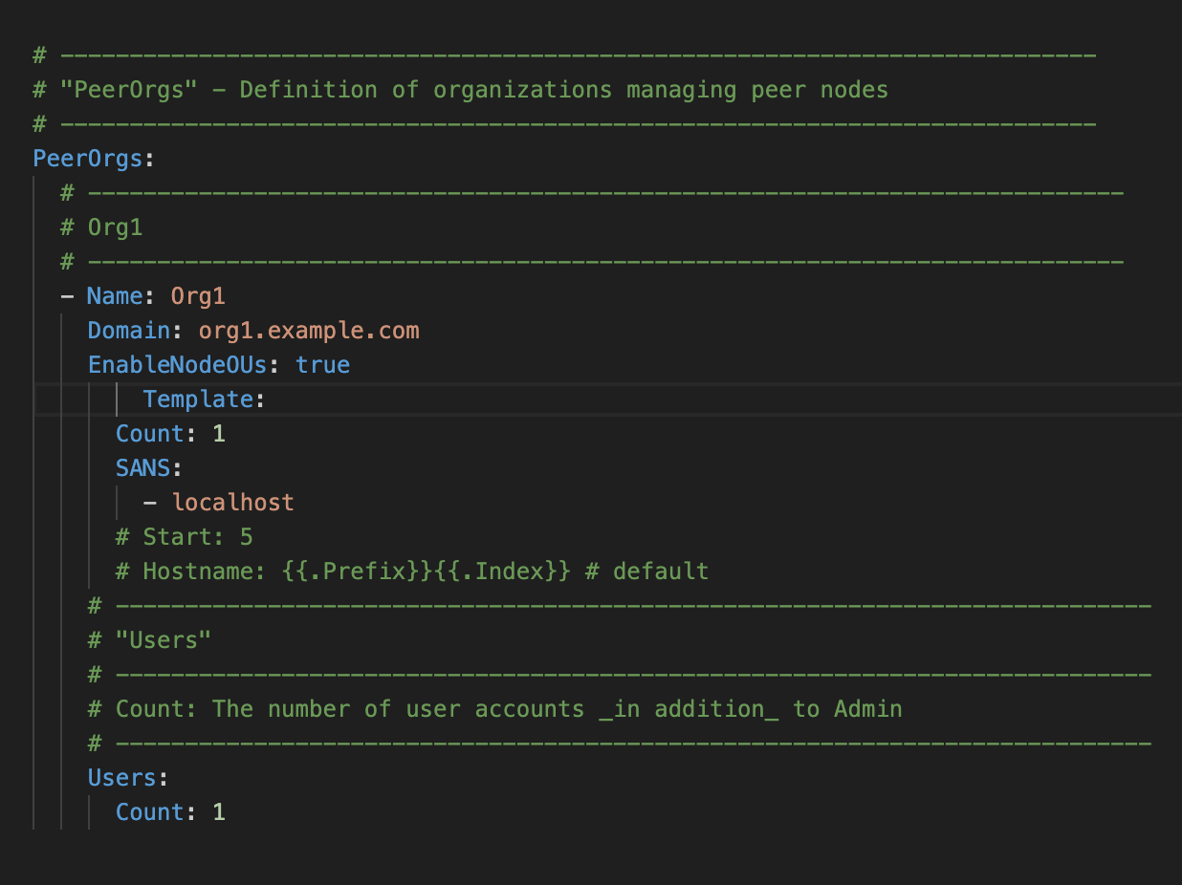The height and width of the screenshot is (885, 1182).
Task: Select the boolean value "true"
Action: pyautogui.click(x=322, y=364)
